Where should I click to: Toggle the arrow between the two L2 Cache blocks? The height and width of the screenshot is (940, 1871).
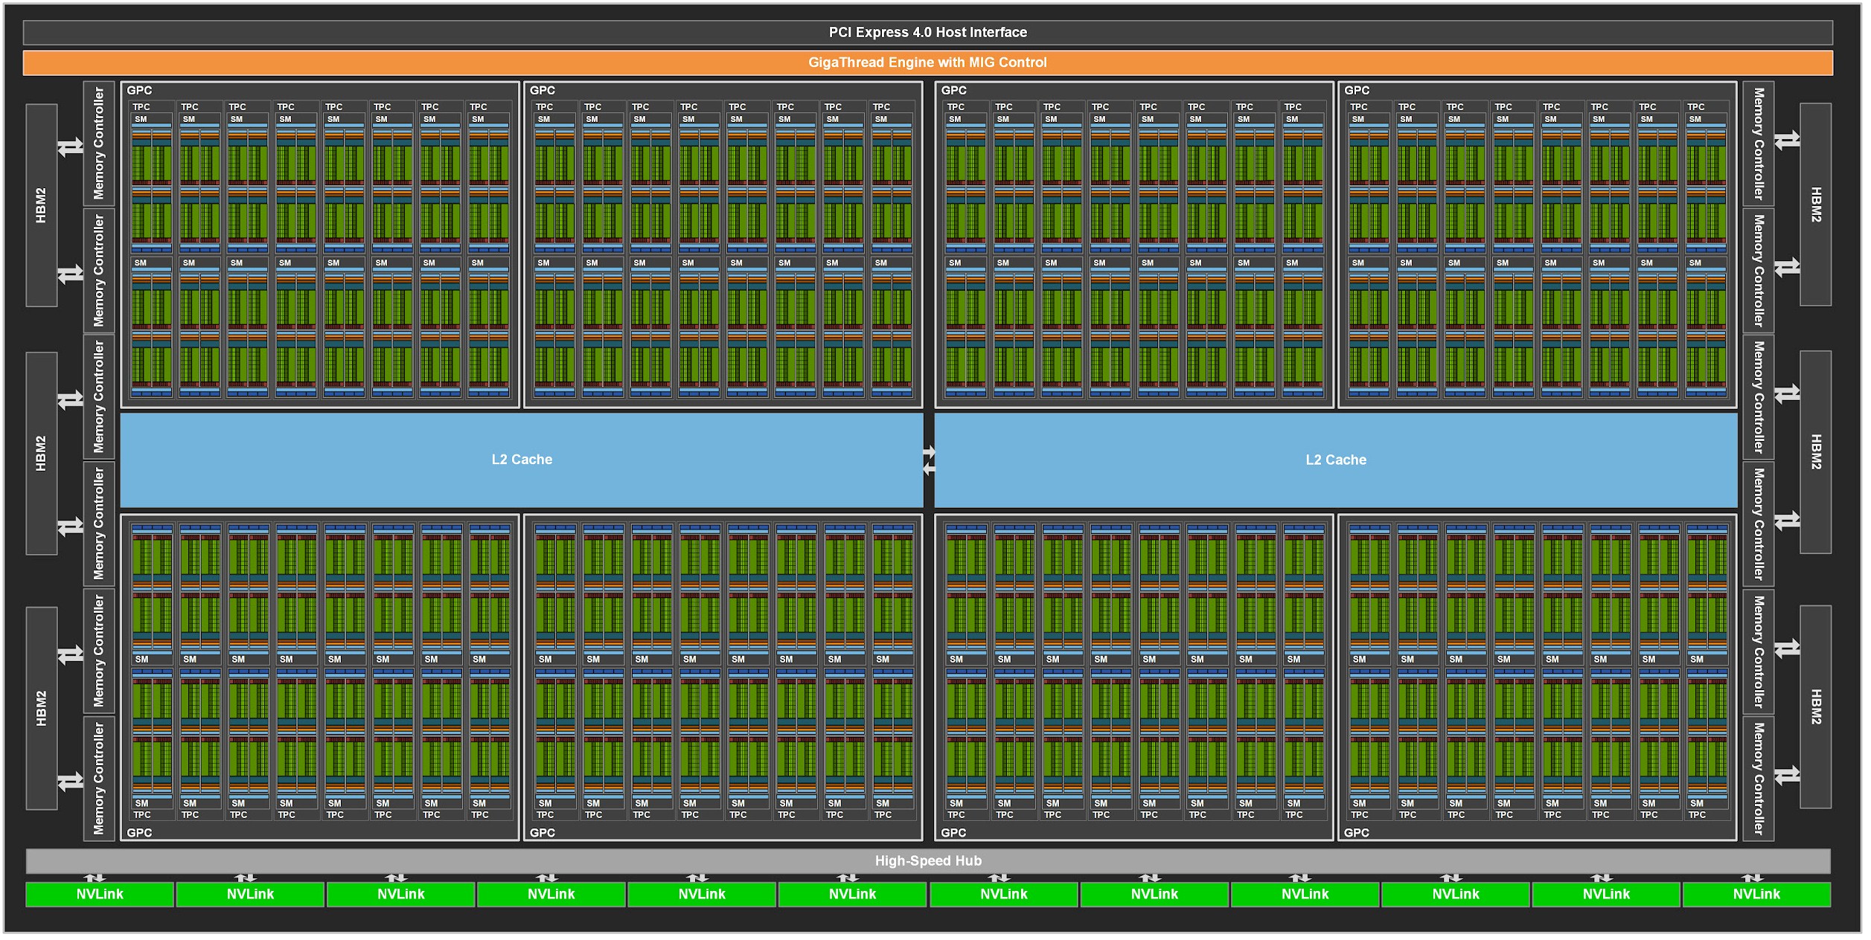tap(930, 460)
